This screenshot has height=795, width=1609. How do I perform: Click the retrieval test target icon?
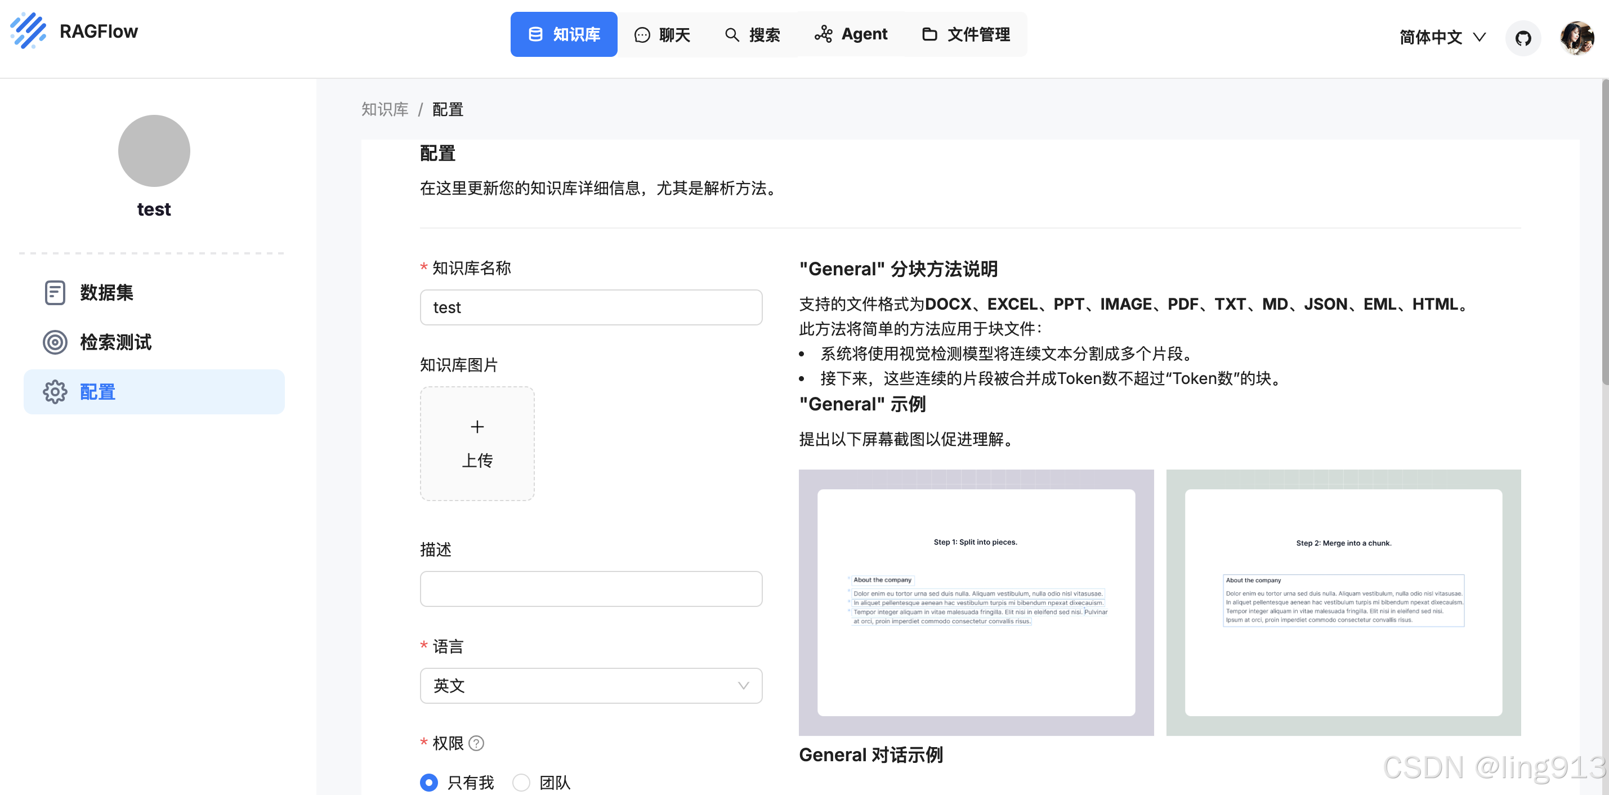(x=55, y=342)
